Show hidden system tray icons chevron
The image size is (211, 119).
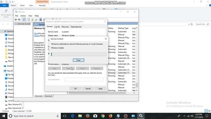184,116
